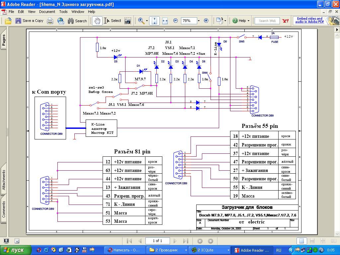Expand the zoom tool options arrow

(147, 21)
